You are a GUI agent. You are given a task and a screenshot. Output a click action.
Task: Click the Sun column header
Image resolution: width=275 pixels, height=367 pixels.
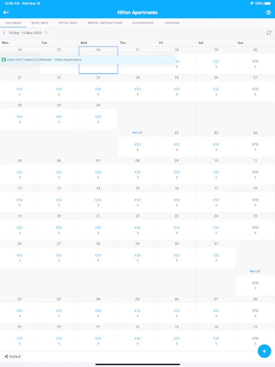pos(241,42)
